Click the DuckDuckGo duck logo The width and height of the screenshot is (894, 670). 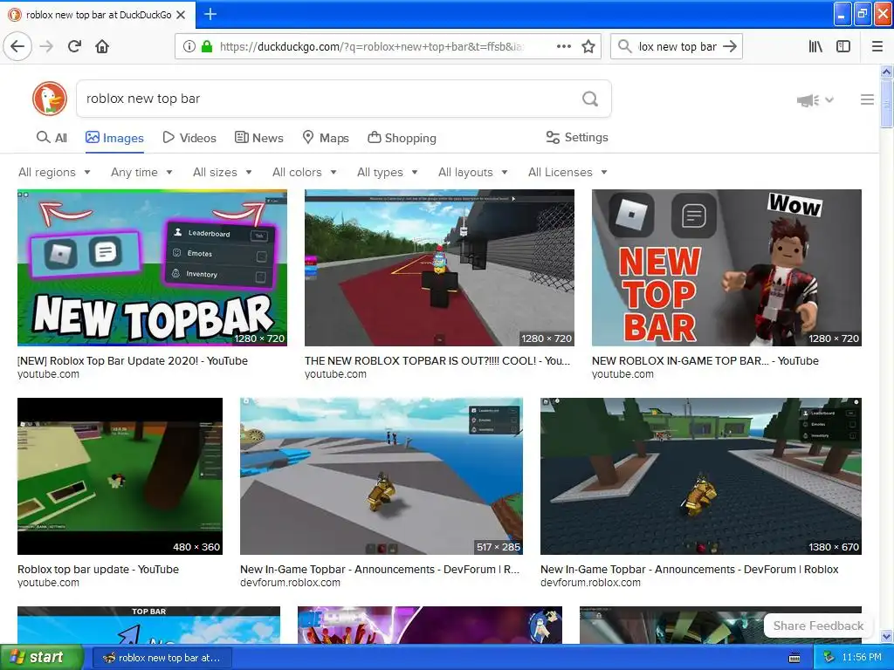click(x=50, y=99)
